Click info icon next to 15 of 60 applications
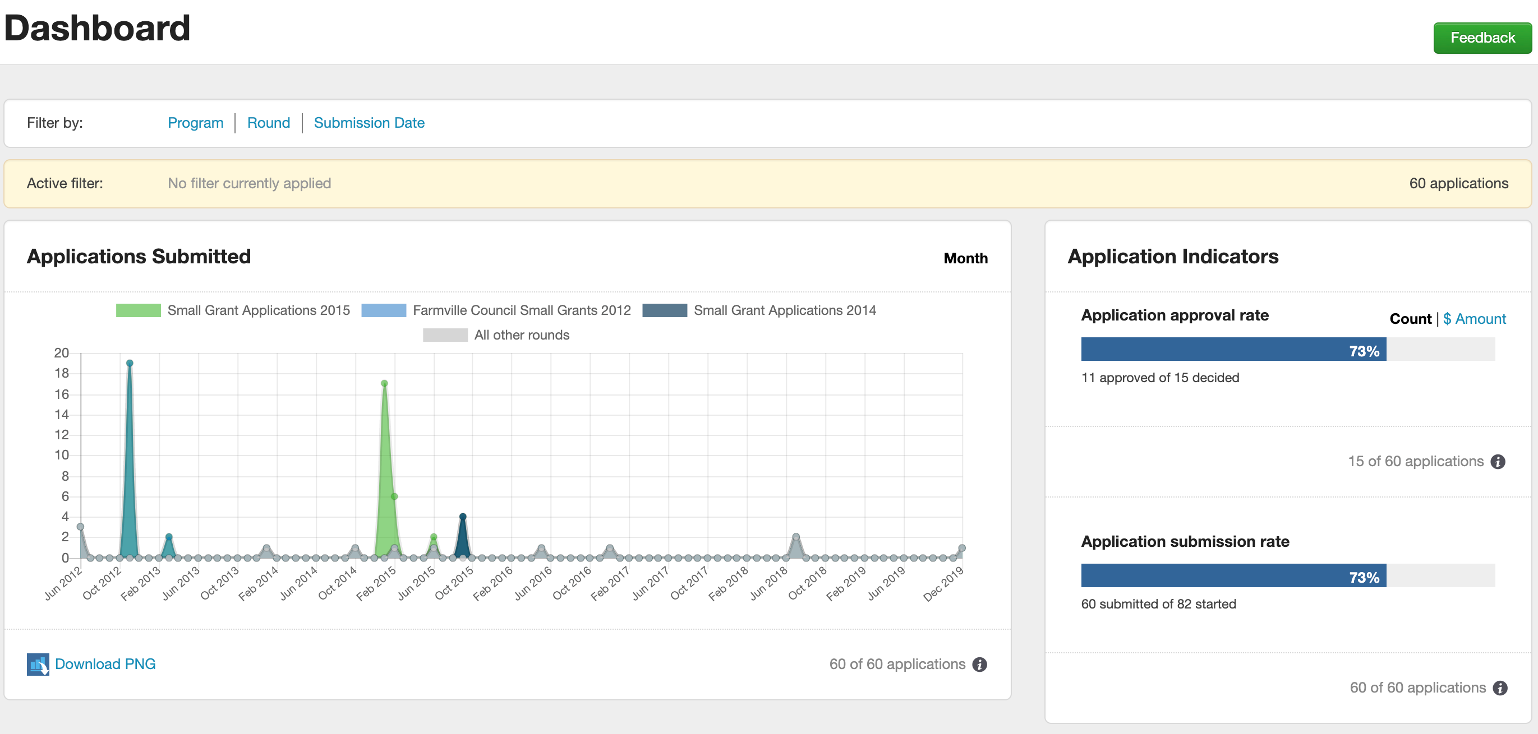The image size is (1538, 734). coord(1498,462)
